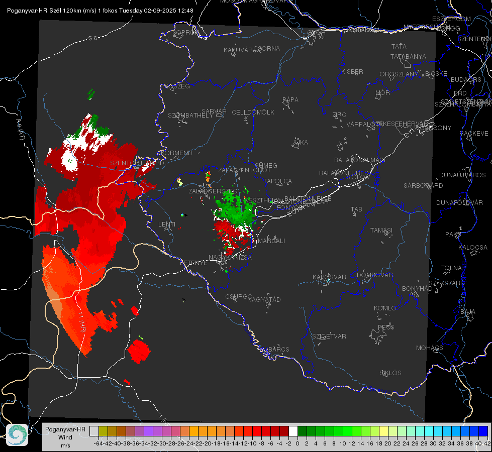This screenshot has height=452, width=492.
Task: Click the yellow 18-20 legend swatch
Action: (384, 431)
